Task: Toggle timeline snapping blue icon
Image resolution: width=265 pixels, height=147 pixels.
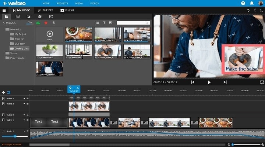Action: [9, 92]
